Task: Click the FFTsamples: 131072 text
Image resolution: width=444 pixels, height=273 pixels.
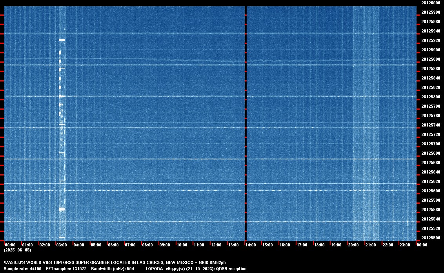Action: pyautogui.click(x=66, y=269)
